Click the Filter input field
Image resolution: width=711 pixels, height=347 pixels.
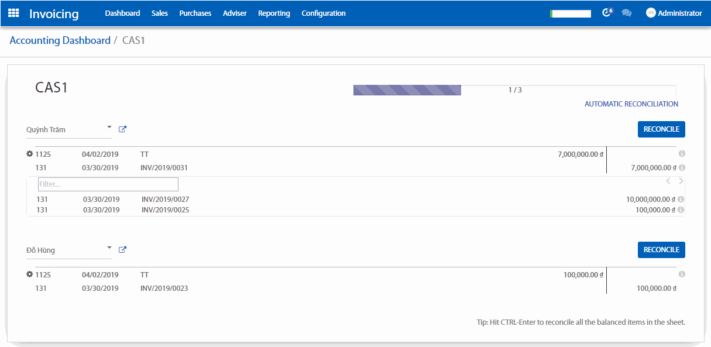108,184
